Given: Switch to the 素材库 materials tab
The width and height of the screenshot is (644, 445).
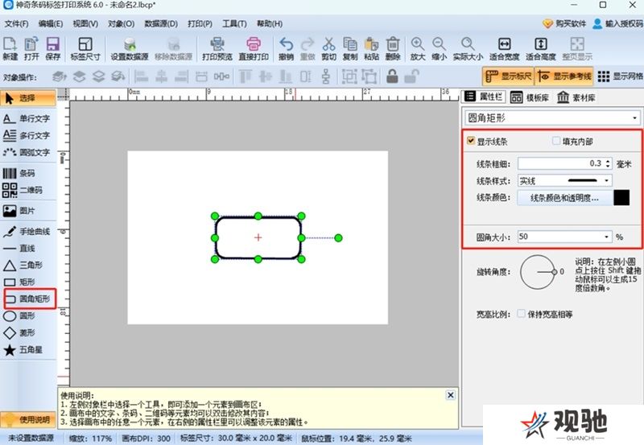Looking at the screenshot, I should point(576,97).
